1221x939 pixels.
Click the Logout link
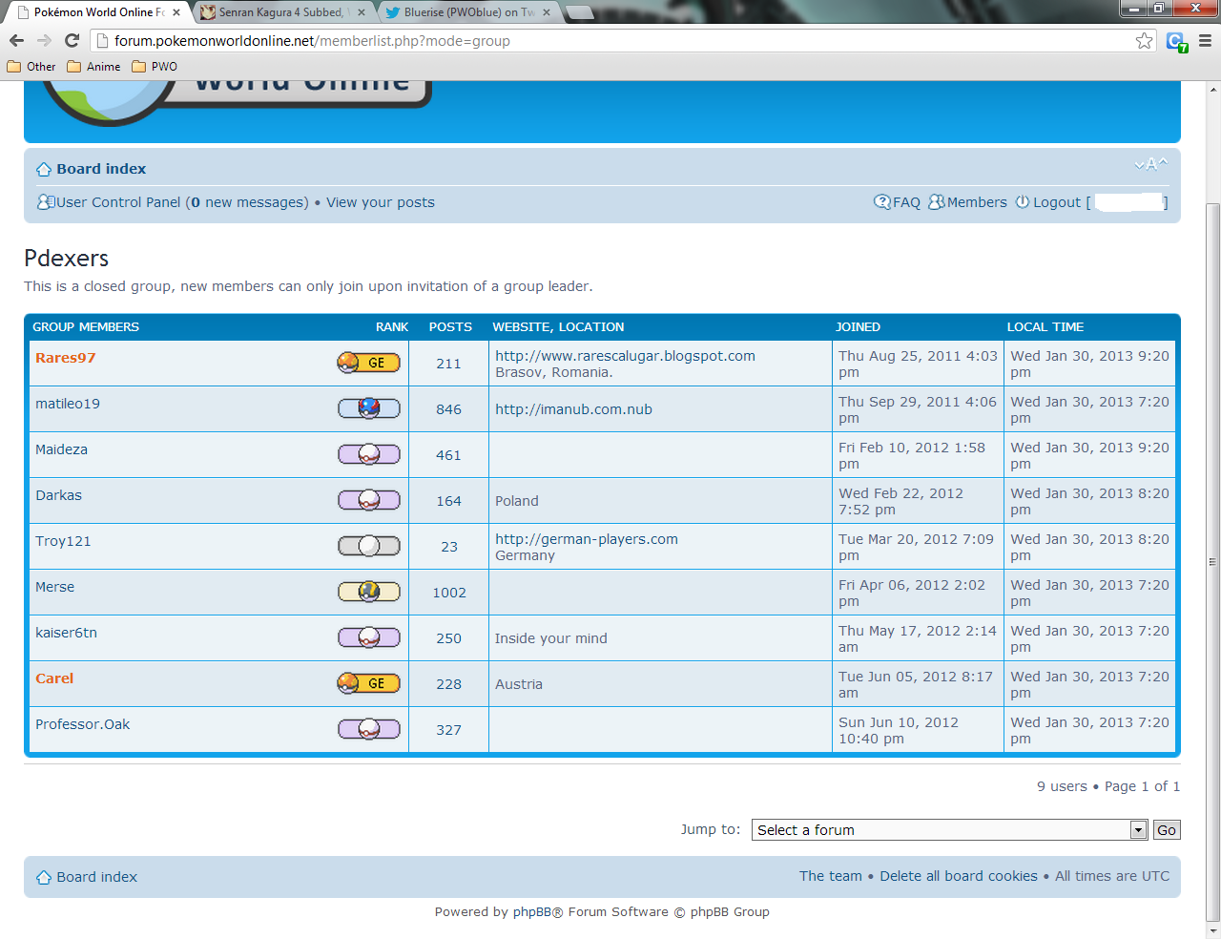tap(1057, 202)
